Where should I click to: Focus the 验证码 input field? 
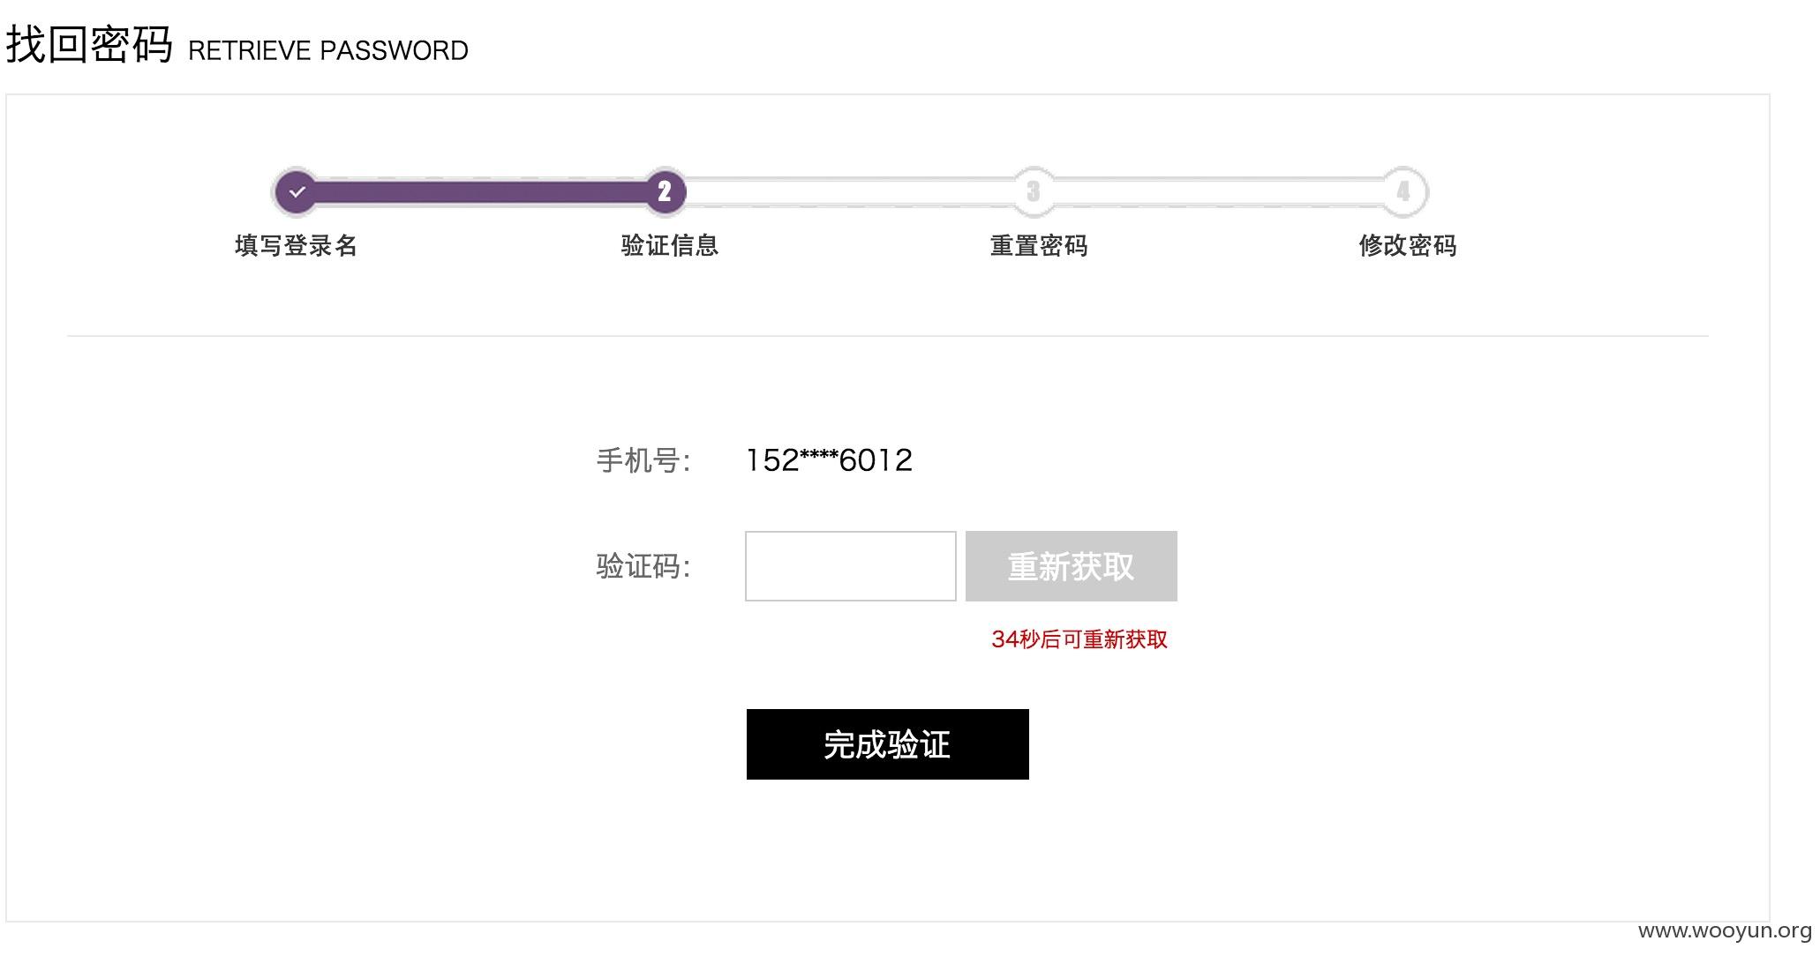[x=851, y=566]
